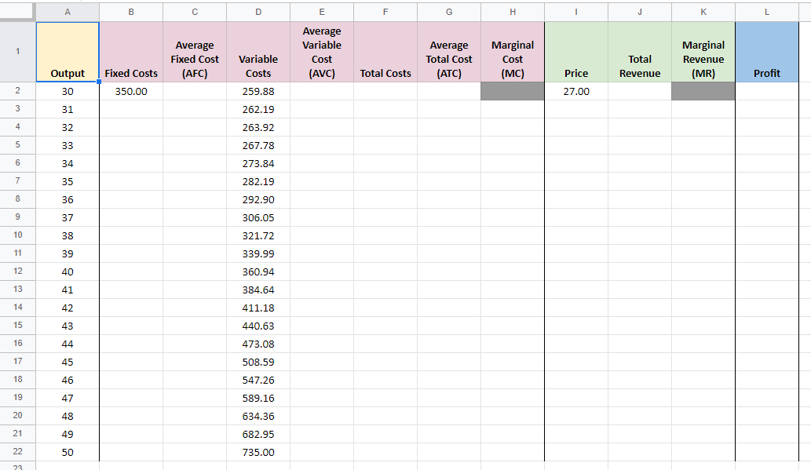This screenshot has height=470, width=811.
Task: Click the Fixed Costs value 350.00 in cell B2
Action: point(130,91)
